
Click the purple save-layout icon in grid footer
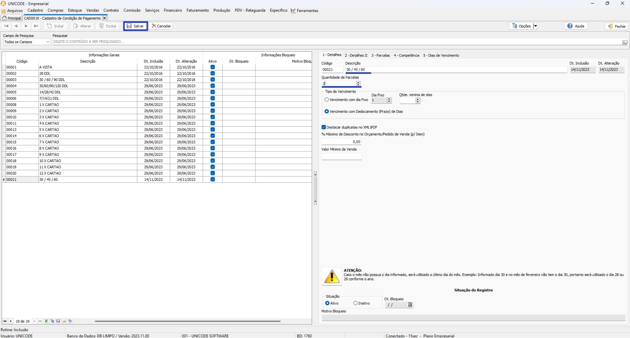coord(58,321)
